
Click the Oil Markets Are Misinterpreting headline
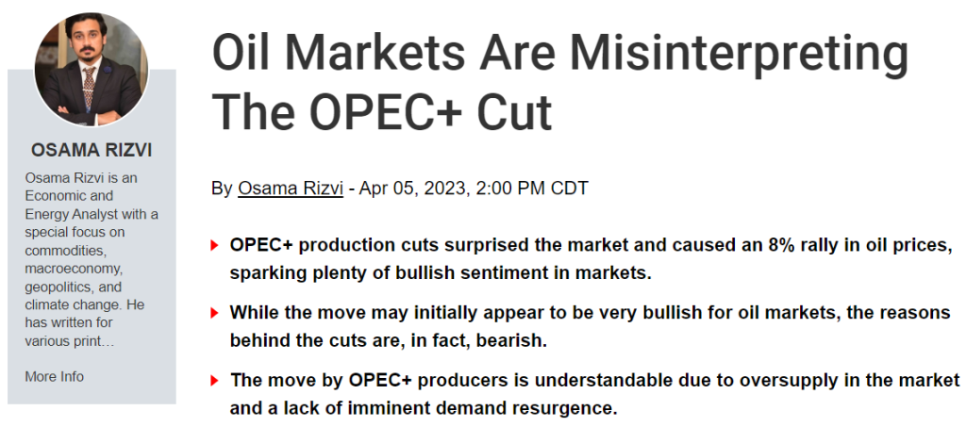coord(559,56)
